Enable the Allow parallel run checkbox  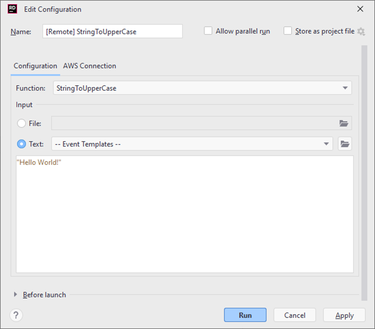pyautogui.click(x=208, y=31)
